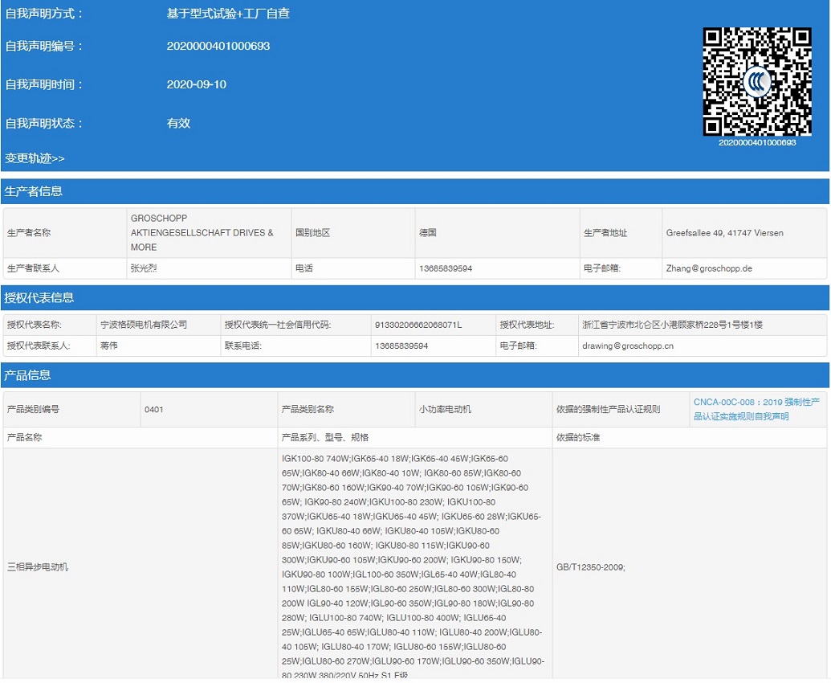
Task: Select the declaration date 2020-09-10
Action: (197, 84)
